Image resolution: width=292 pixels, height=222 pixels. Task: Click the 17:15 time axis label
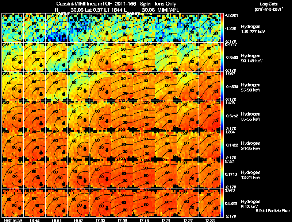144,220
